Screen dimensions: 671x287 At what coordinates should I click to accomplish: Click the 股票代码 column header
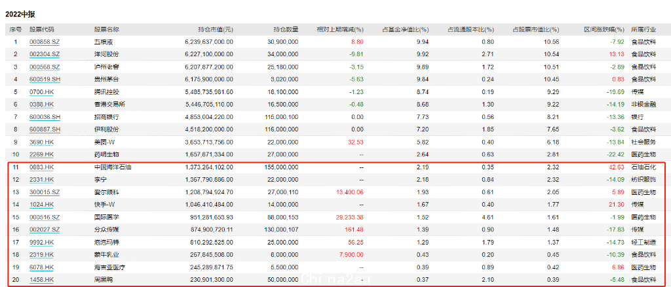(x=42, y=29)
